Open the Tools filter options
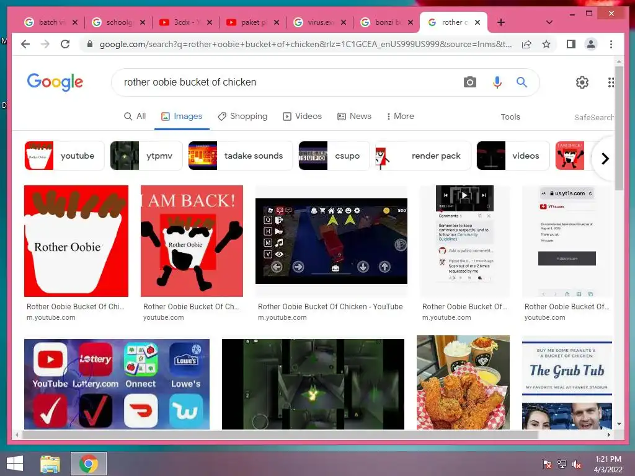The width and height of the screenshot is (635, 476). (510, 117)
